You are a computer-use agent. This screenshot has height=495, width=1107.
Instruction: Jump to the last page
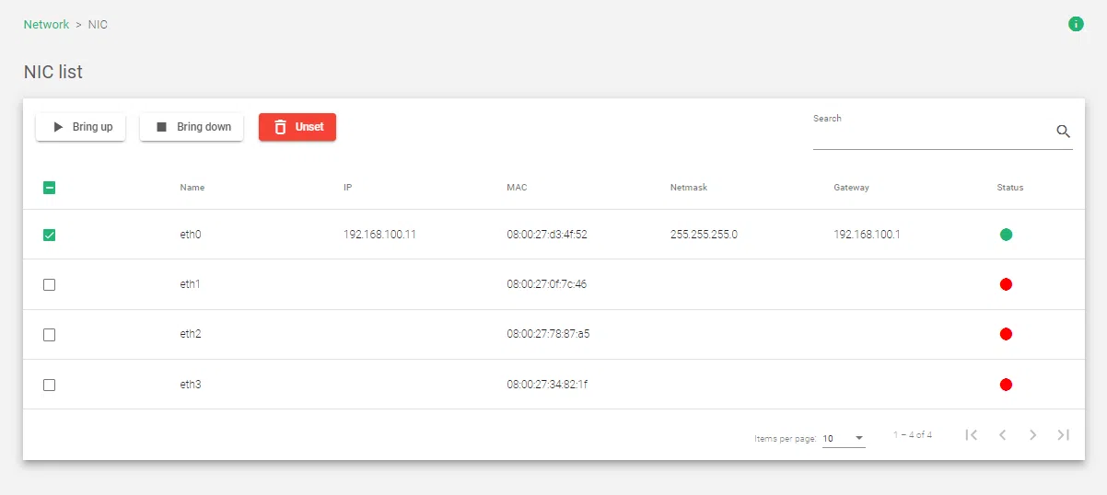1063,435
